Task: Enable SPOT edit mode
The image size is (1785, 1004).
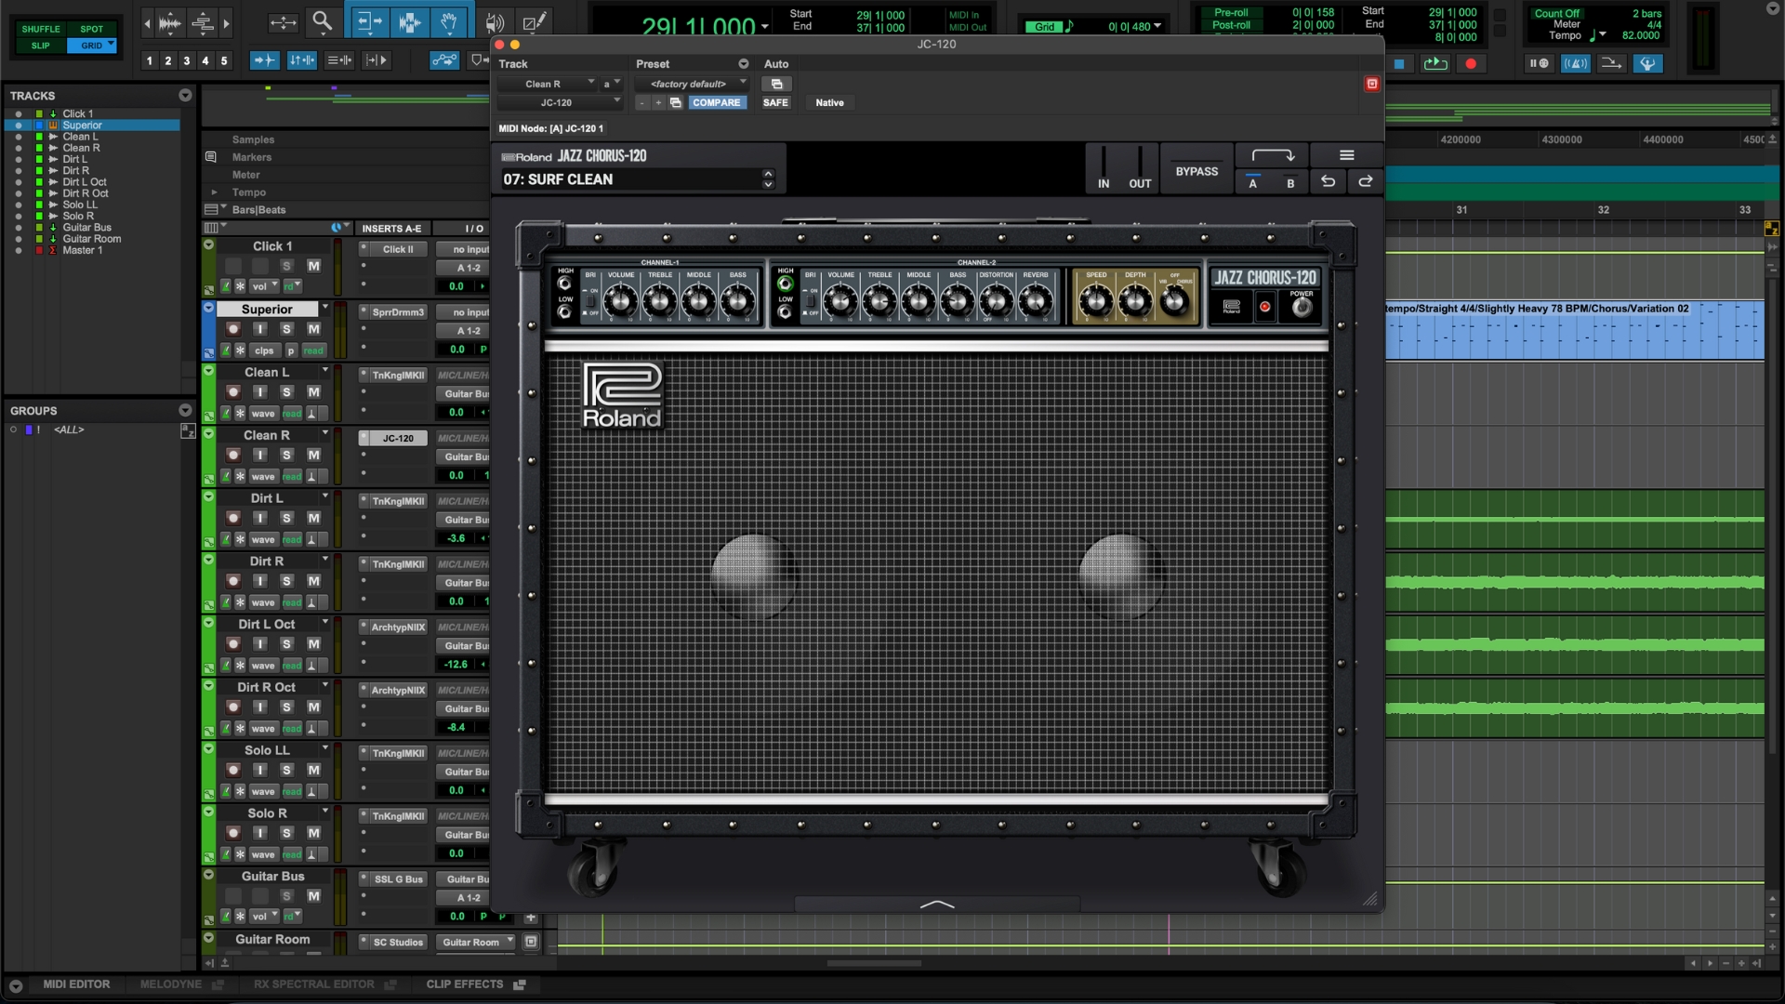Action: pos(91,29)
